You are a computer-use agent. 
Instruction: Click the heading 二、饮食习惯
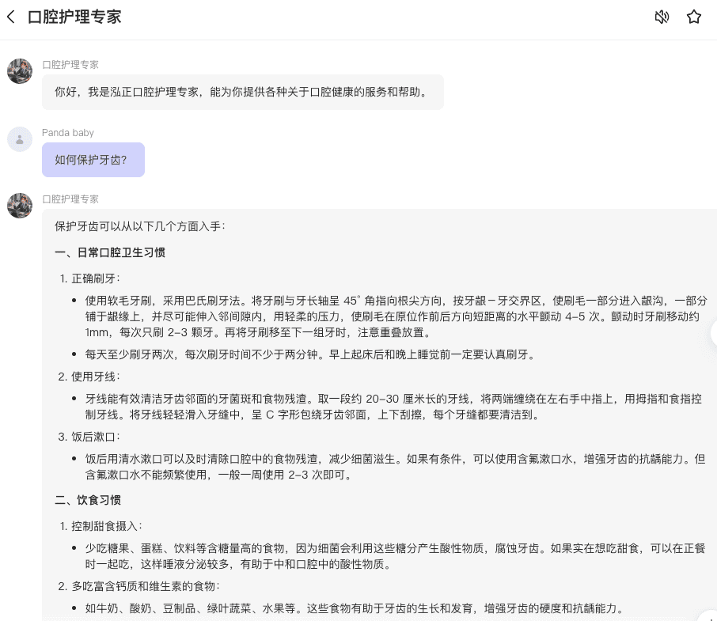tap(88, 500)
